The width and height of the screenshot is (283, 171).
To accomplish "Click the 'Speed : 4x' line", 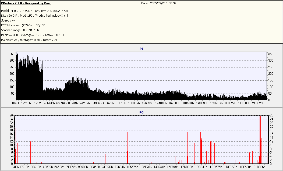I will (x=8, y=20).
